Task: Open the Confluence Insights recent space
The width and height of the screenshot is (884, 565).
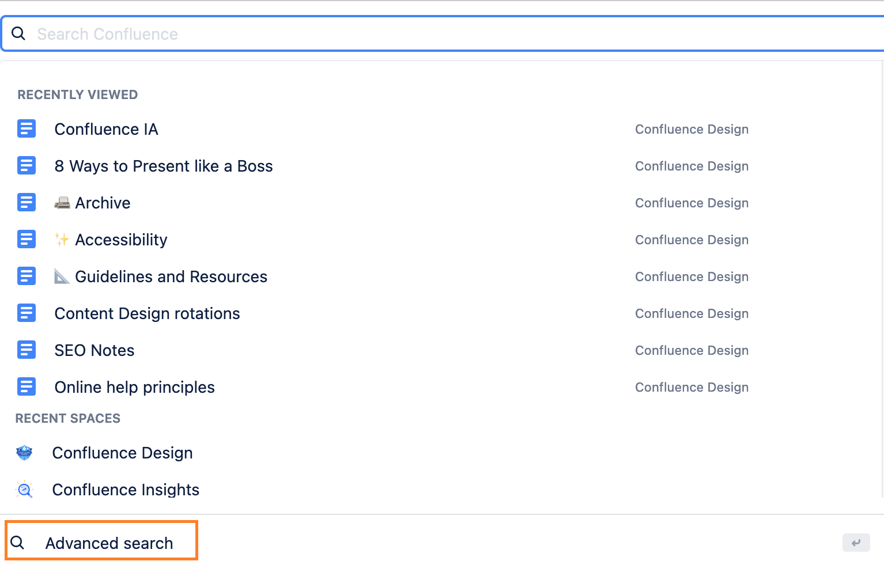Action: (x=126, y=490)
